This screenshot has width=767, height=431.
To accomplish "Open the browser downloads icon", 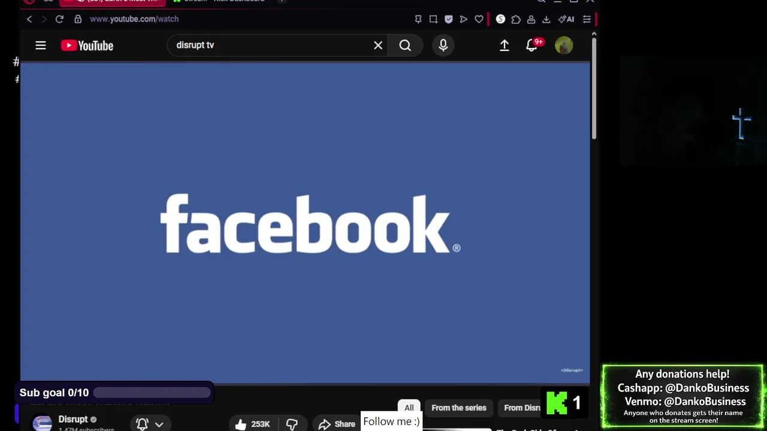I will pos(546,19).
